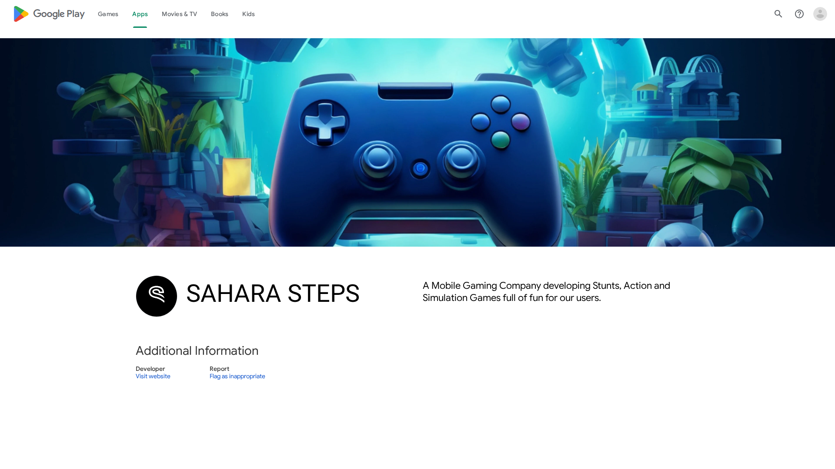Click the SAHARA STEPS developer logo
Screen dimensions: 835x469
[x=157, y=296]
